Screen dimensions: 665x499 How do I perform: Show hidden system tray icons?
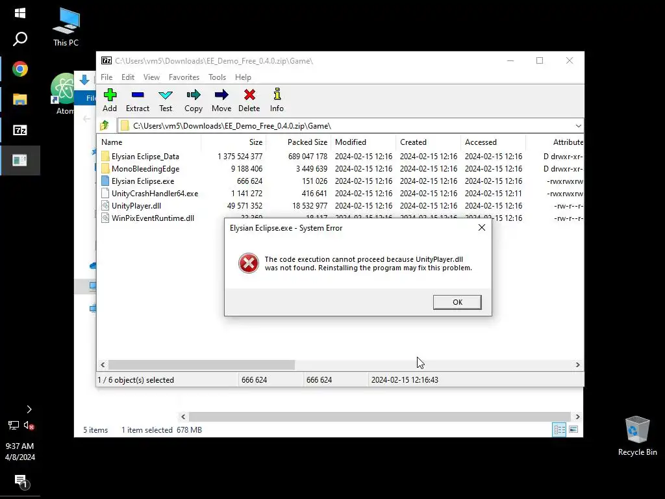pos(29,409)
